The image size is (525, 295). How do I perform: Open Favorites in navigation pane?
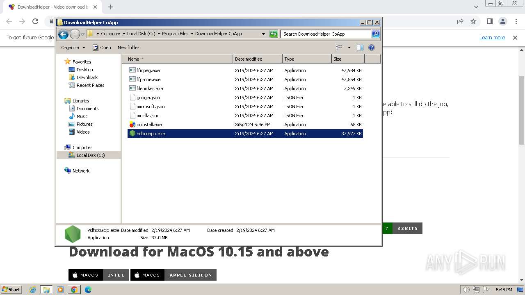[x=82, y=62]
